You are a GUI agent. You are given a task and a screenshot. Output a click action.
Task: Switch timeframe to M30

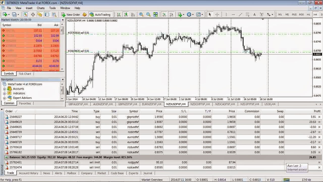pyautogui.click(x=301, y=14)
